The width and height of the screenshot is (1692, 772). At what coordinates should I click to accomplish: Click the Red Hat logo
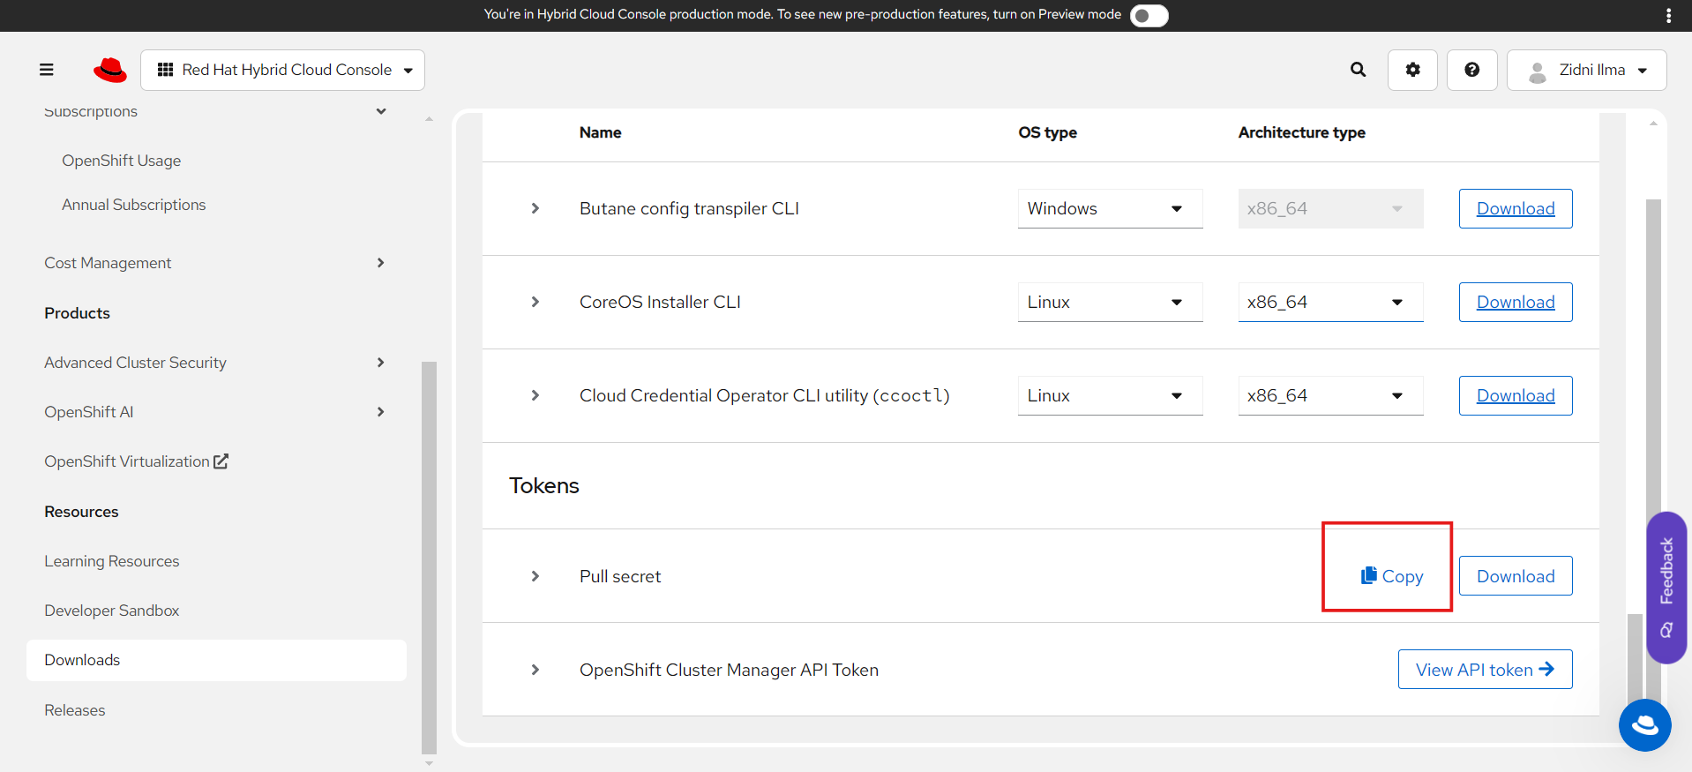tap(110, 70)
